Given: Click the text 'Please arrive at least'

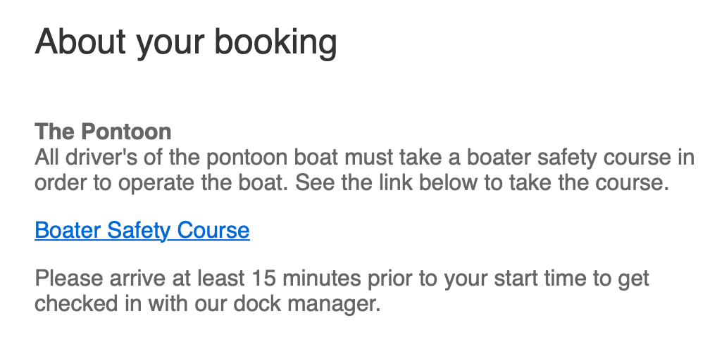Looking at the screenshot, I should pos(139,278).
